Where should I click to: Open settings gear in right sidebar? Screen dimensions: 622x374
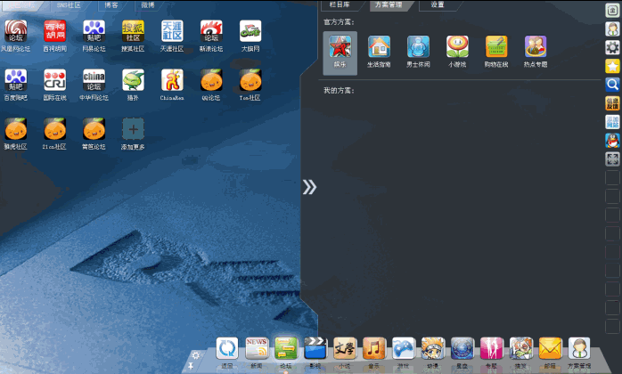tap(612, 47)
